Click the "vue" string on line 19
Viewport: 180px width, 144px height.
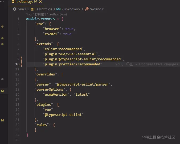[x=48, y=110]
